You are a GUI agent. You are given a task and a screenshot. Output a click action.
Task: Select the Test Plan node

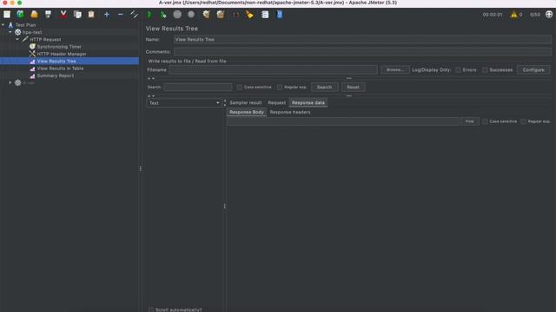[x=25, y=25]
